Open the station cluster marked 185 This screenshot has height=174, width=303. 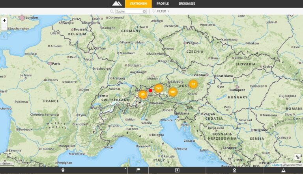coord(173,92)
